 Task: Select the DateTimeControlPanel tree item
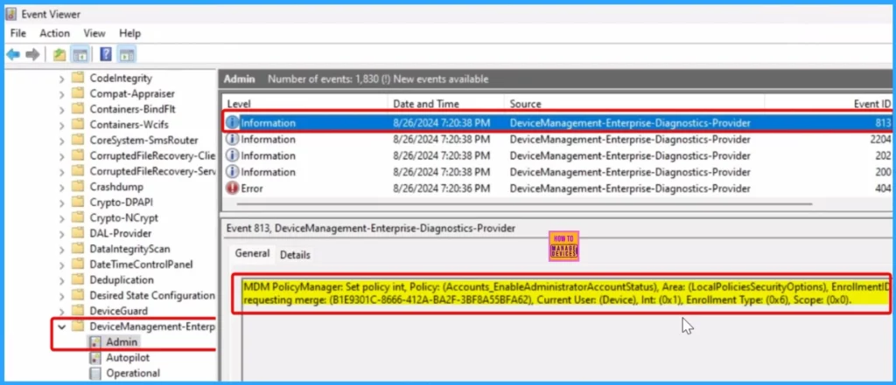(x=141, y=265)
